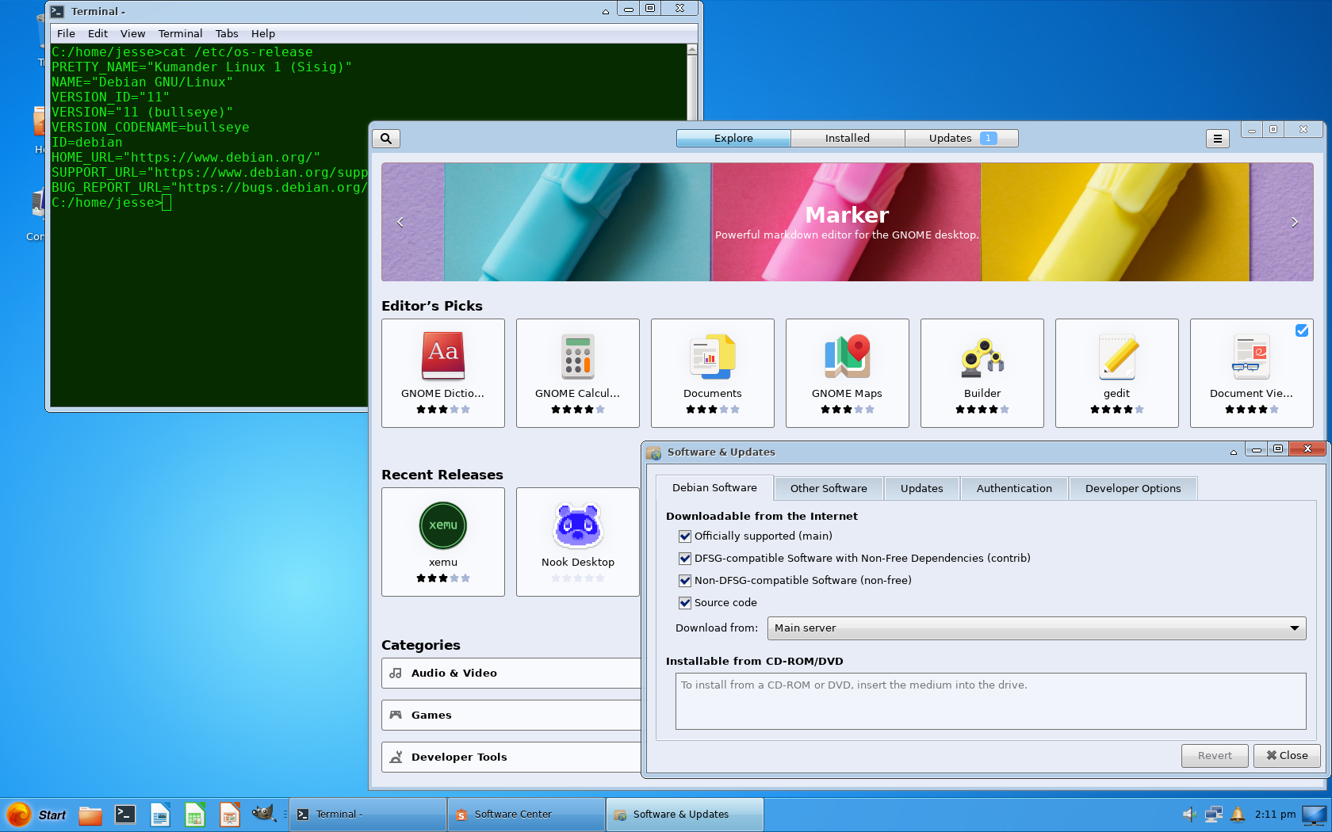
Task: Launch the file manager from the taskbar
Action: pyautogui.click(x=90, y=815)
